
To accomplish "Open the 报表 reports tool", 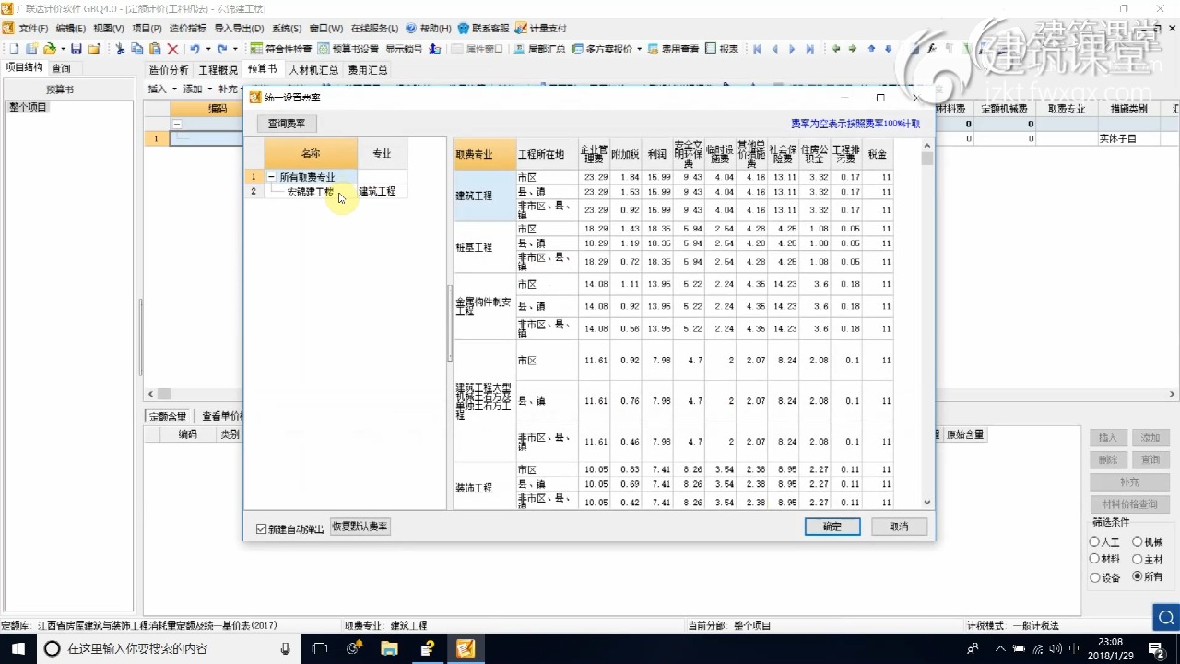I will [726, 47].
